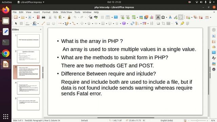Screen dimensions: 217x122
Task: Open the File menu
Action: [15, 12]
